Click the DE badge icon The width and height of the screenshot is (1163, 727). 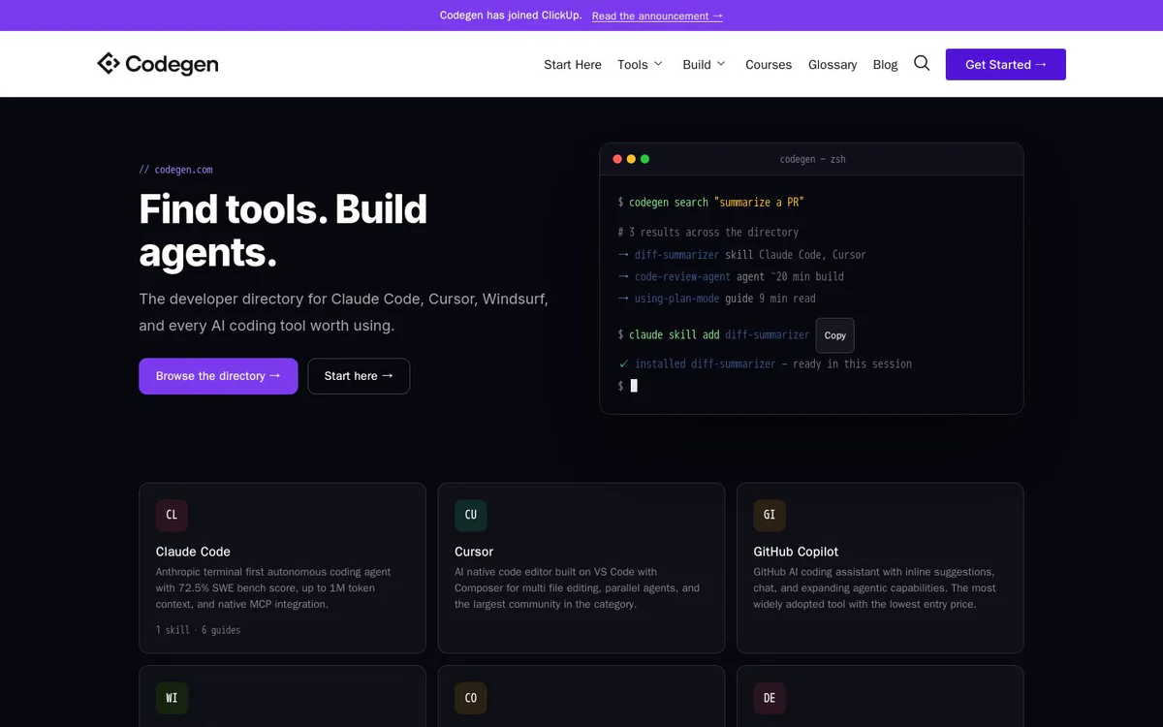click(770, 698)
